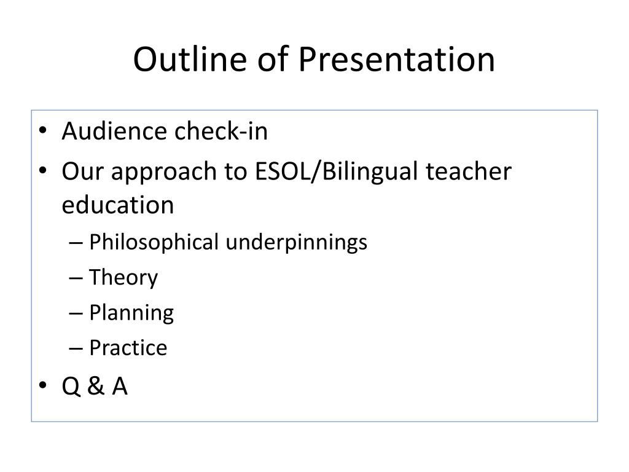Select the Theory sub-item

tap(123, 278)
